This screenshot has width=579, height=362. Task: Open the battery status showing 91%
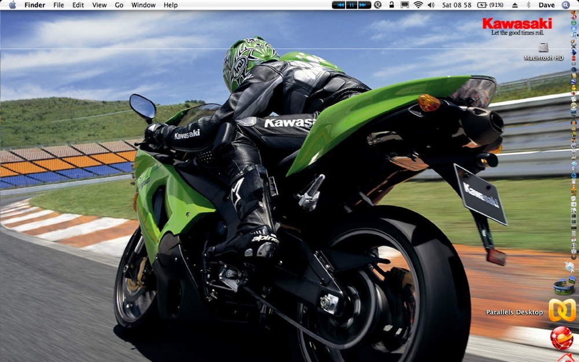(490, 5)
